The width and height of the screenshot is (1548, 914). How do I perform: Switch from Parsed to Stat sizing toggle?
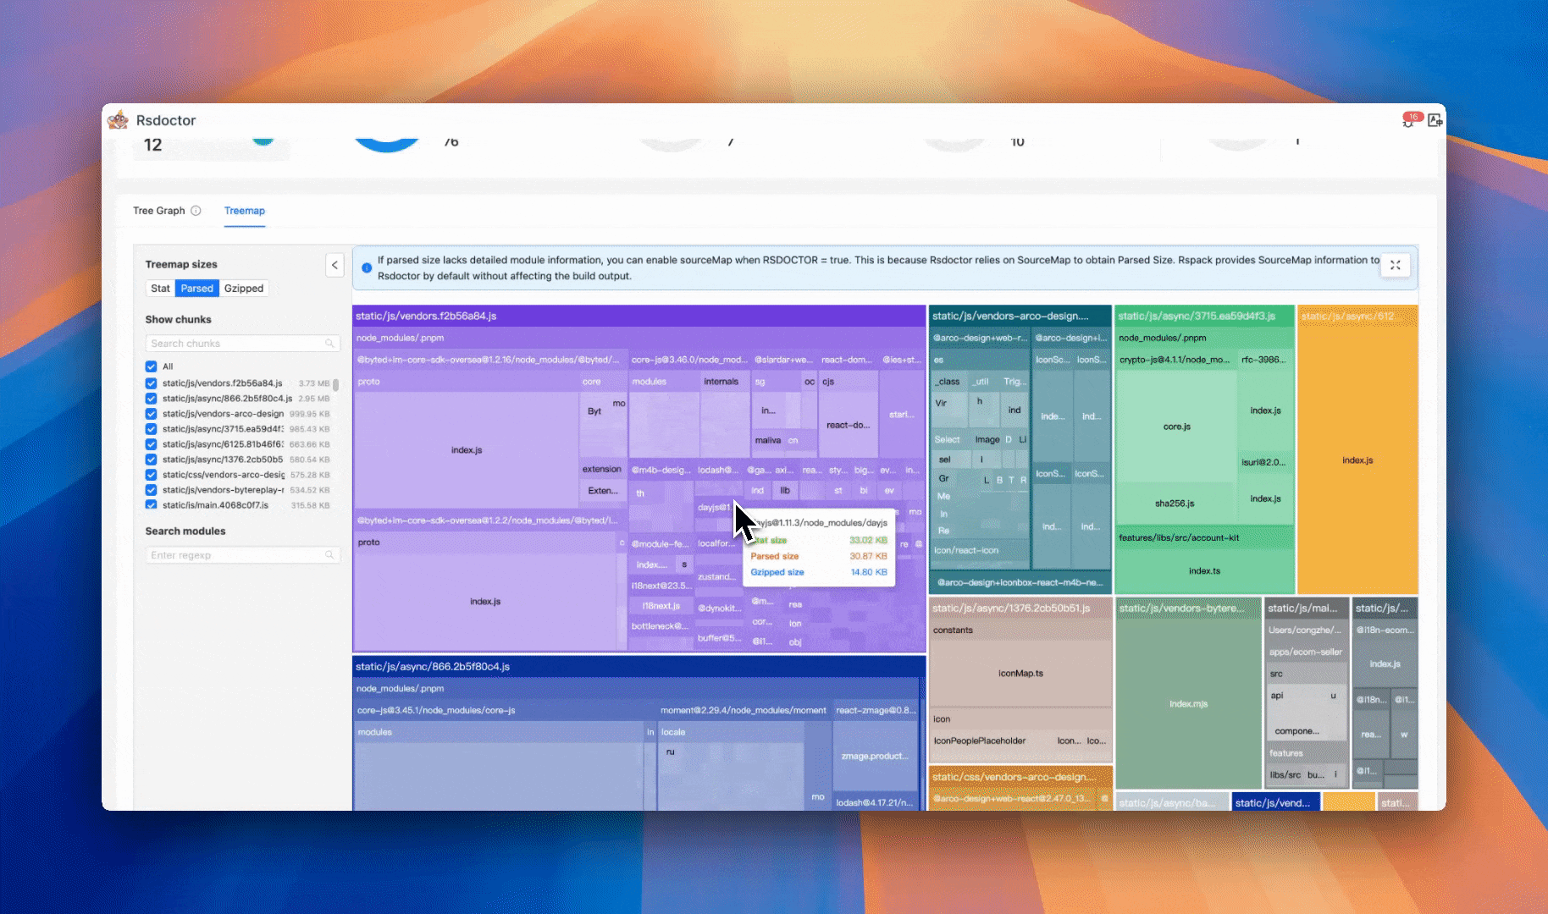click(x=159, y=288)
